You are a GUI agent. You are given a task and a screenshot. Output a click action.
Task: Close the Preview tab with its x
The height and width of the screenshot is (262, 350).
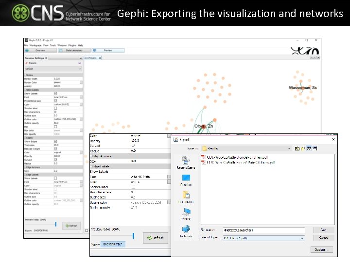[100, 58]
